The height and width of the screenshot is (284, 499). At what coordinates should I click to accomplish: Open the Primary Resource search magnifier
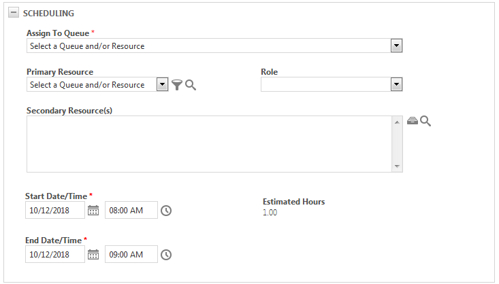(191, 85)
